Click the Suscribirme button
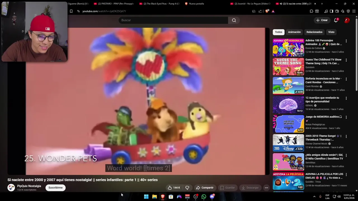358x201 pixels. 55,188
